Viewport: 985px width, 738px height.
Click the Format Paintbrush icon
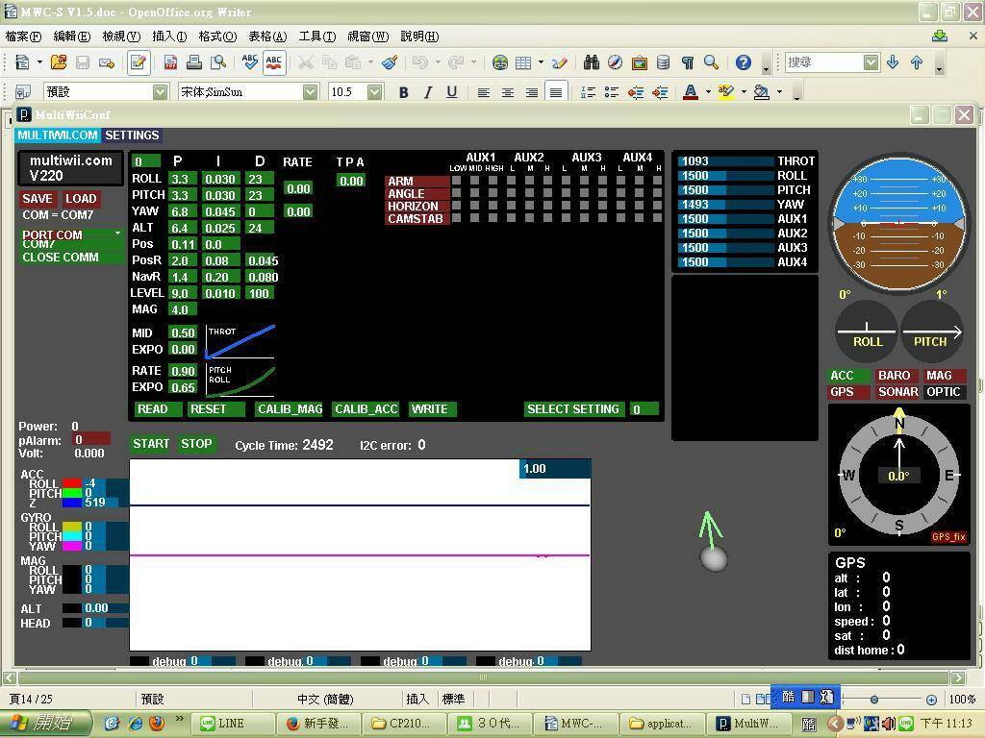(x=390, y=62)
